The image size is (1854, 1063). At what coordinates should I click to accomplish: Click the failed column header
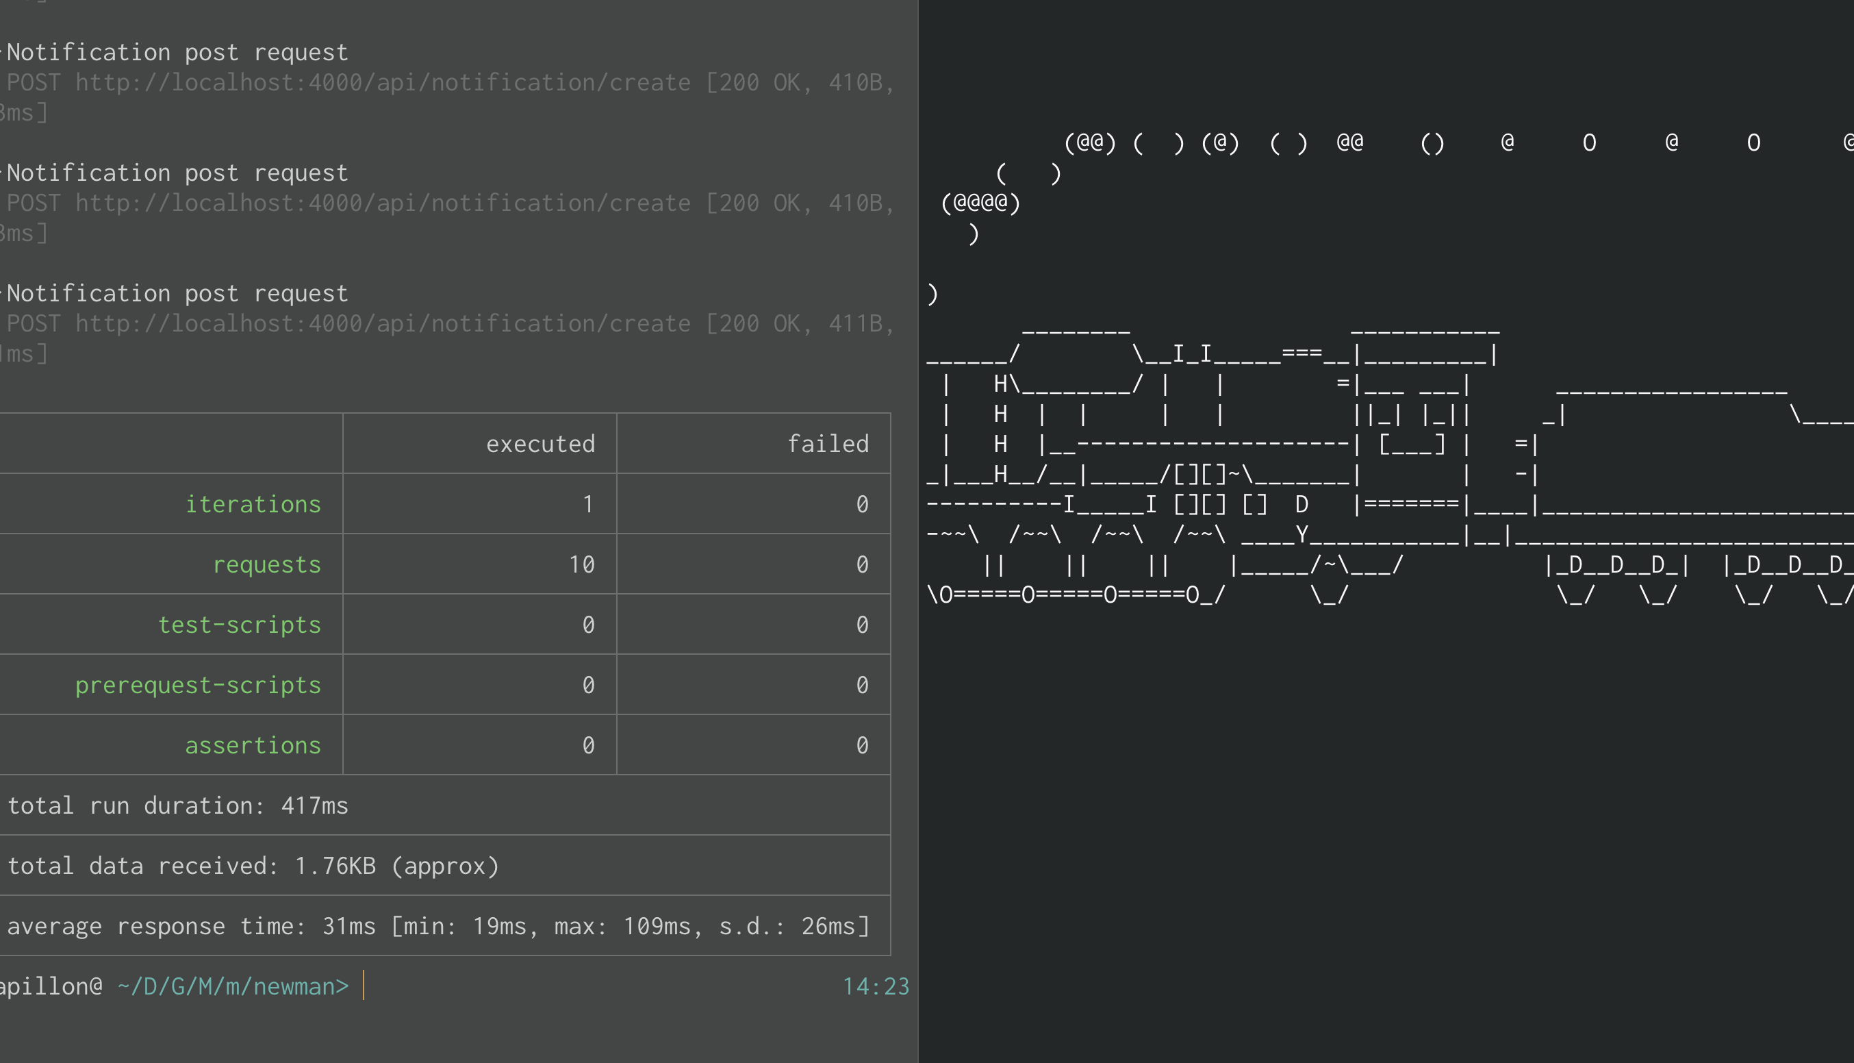click(828, 444)
